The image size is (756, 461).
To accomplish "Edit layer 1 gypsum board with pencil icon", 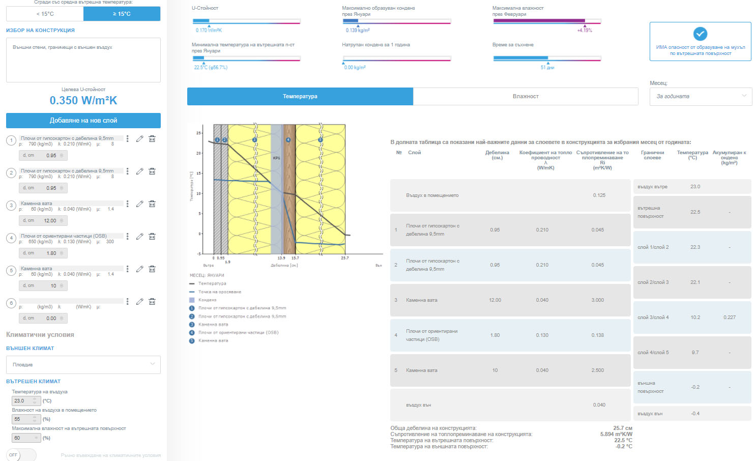I will pyautogui.click(x=139, y=139).
